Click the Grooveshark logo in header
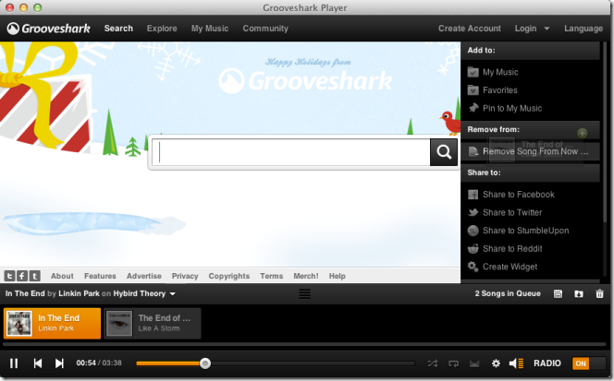614x381 pixels. point(49,29)
